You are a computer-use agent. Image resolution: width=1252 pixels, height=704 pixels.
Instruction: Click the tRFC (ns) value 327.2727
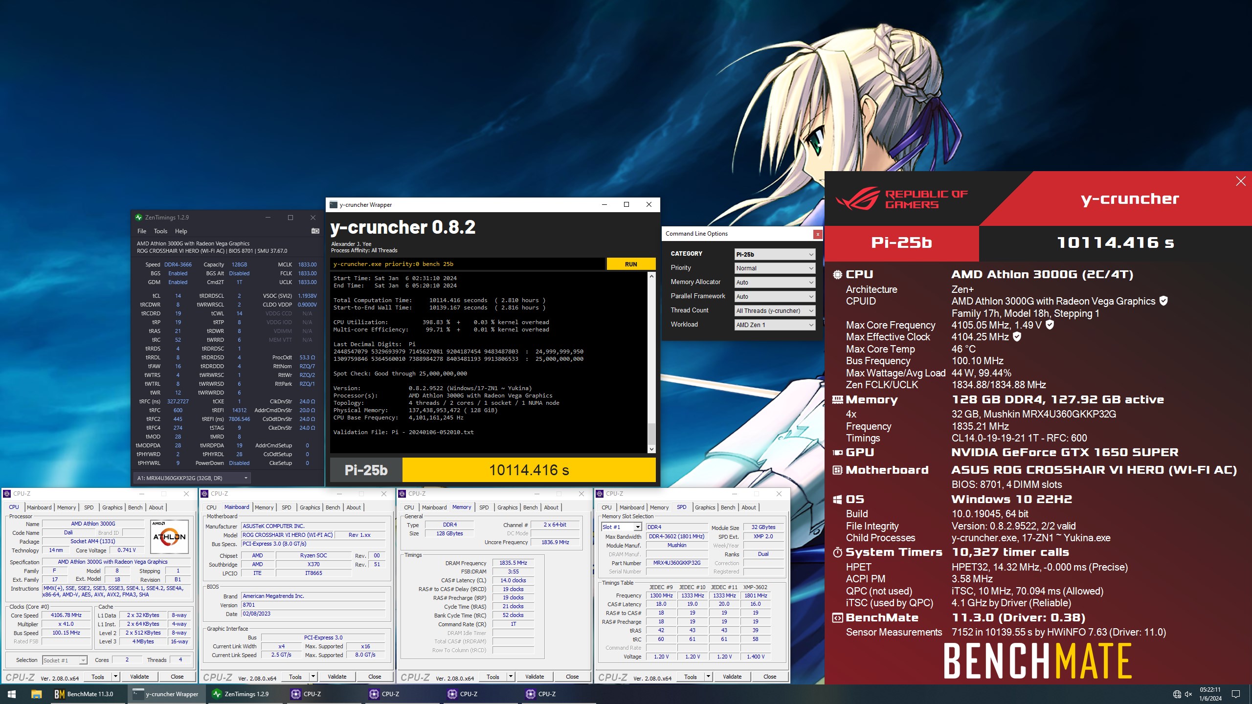click(178, 401)
